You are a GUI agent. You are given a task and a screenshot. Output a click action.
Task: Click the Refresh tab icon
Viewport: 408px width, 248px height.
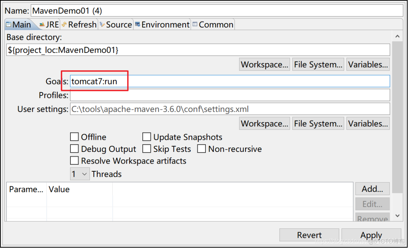tap(64, 25)
